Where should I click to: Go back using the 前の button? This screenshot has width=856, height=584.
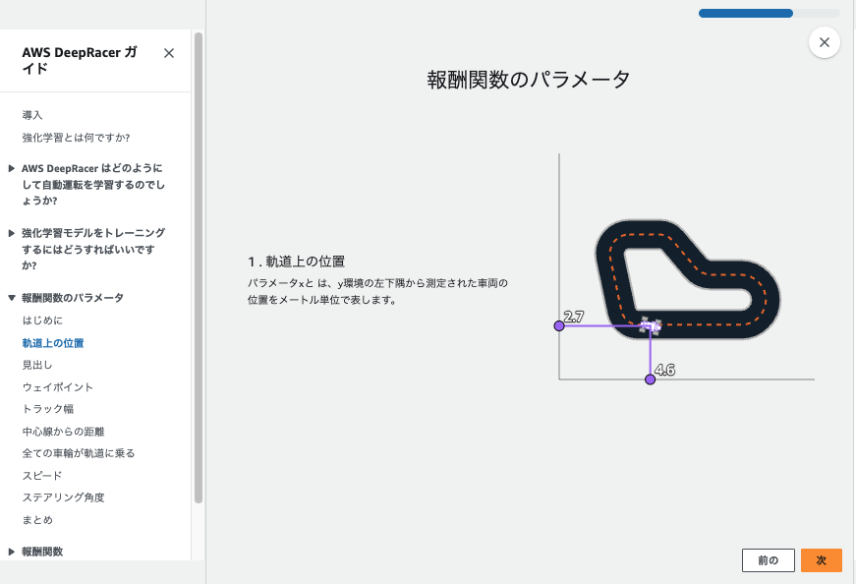coord(768,559)
